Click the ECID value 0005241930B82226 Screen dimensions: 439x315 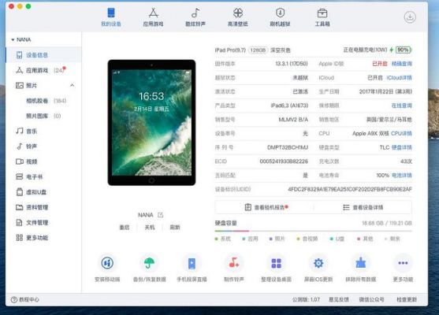[x=284, y=161]
